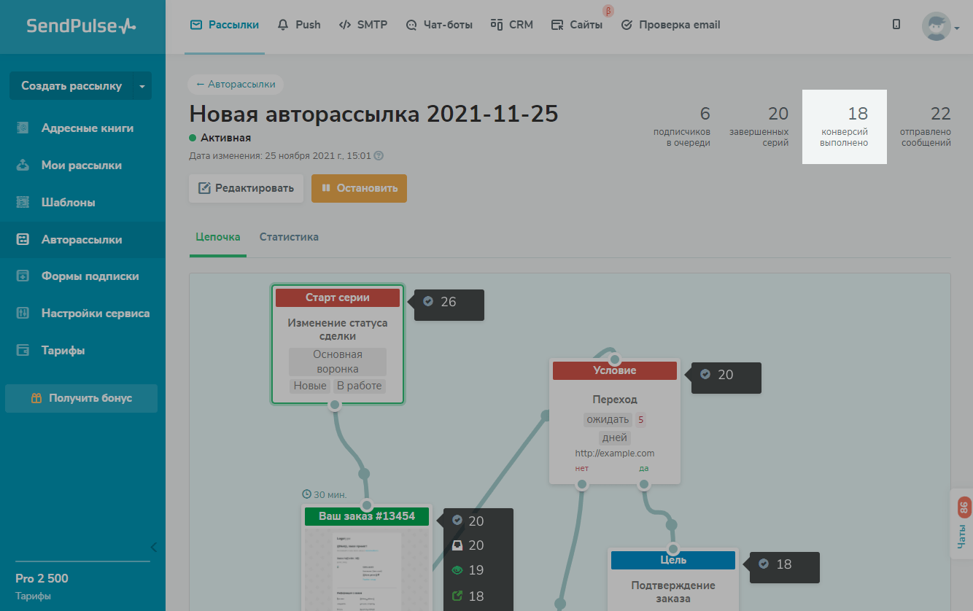Switch to the Push section

[299, 25]
